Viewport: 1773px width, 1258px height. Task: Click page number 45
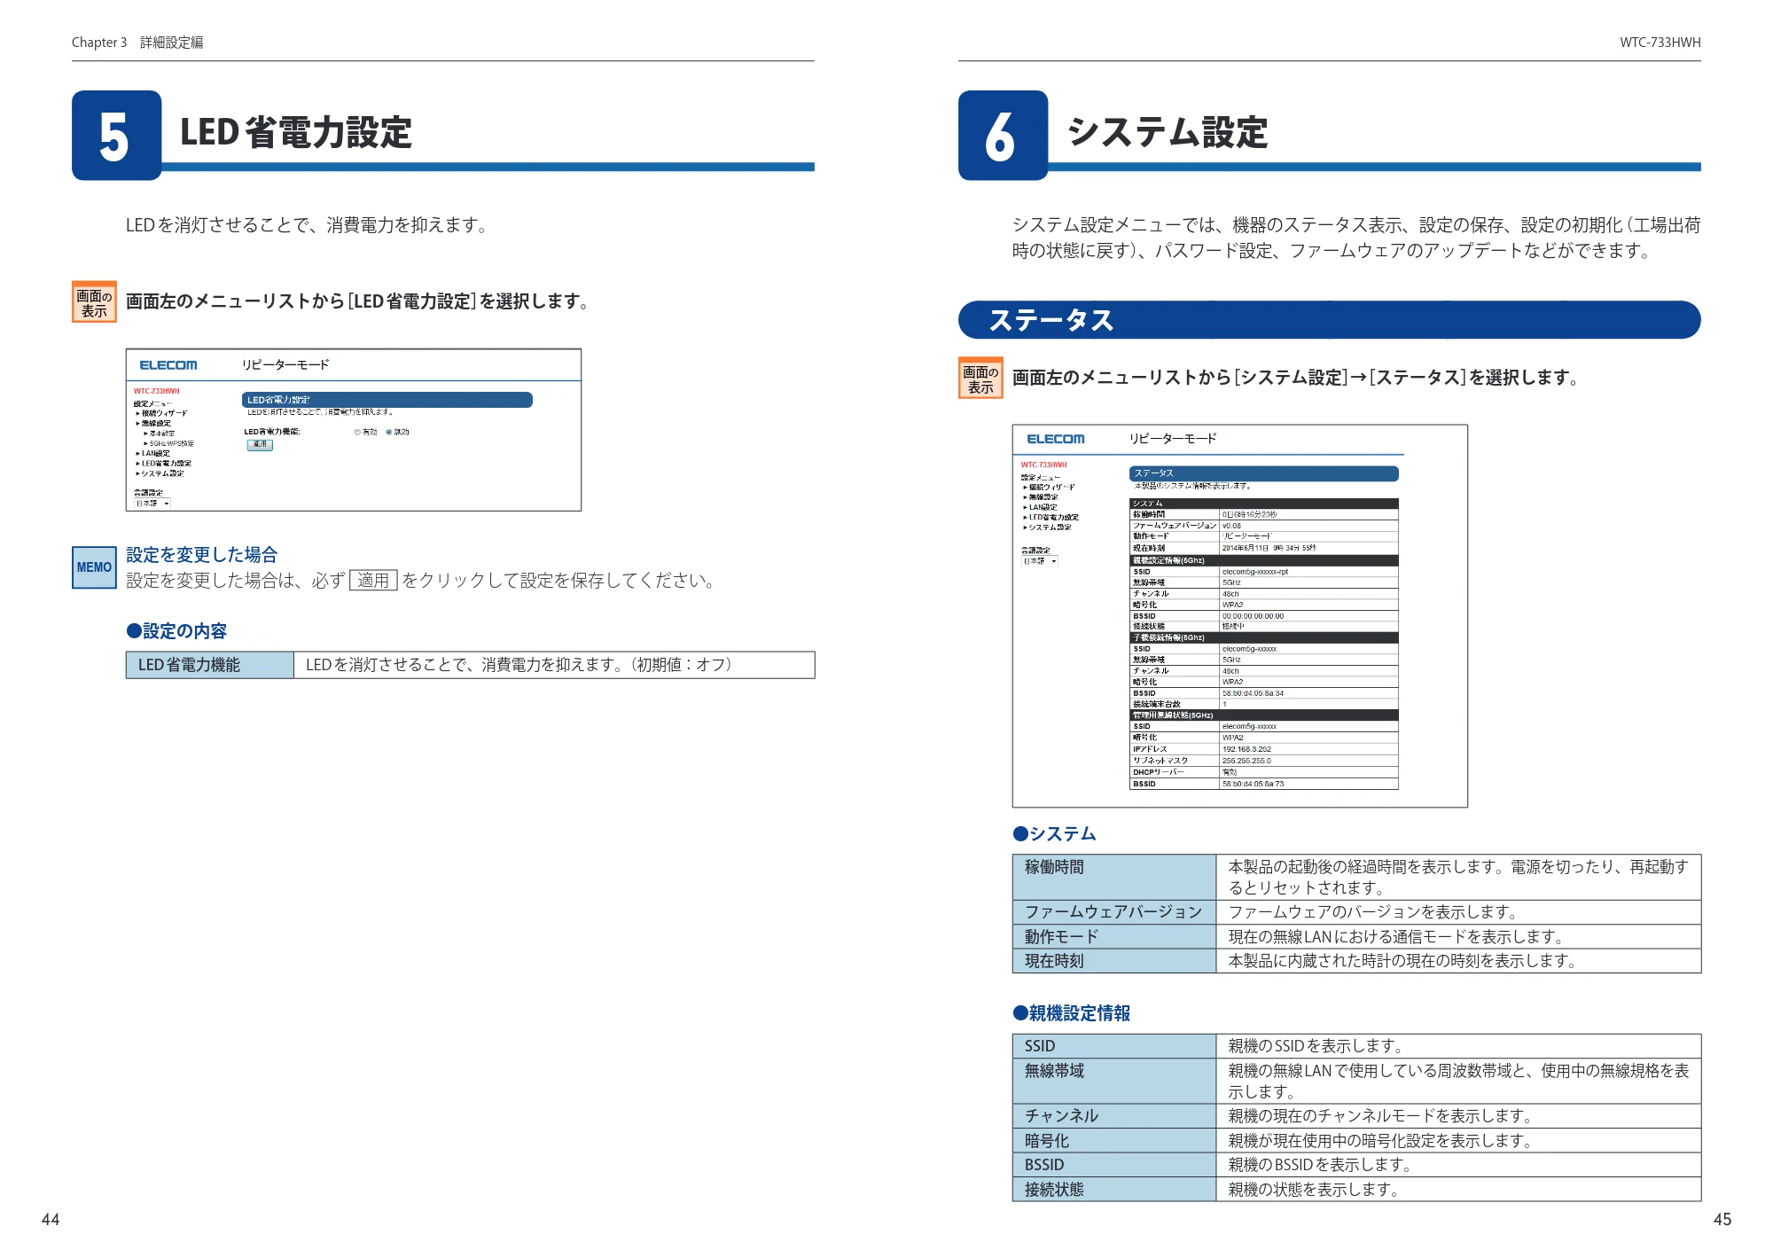[1722, 1220]
